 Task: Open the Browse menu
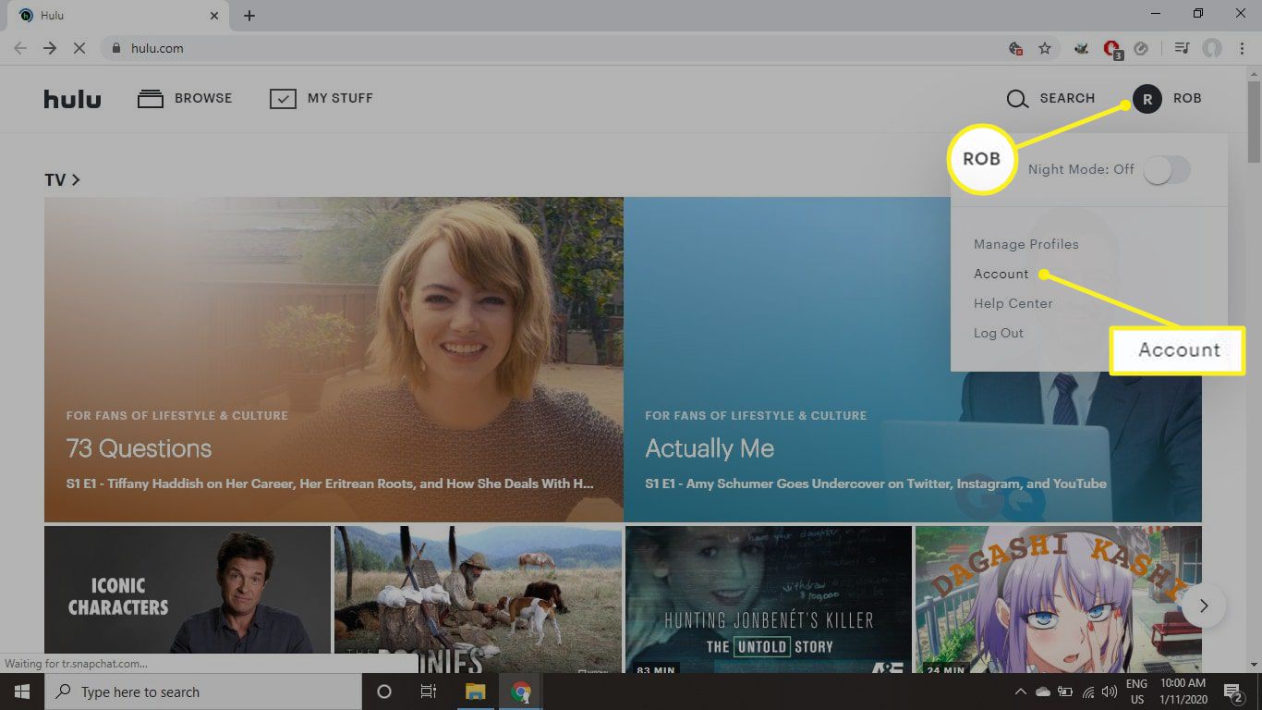click(185, 98)
